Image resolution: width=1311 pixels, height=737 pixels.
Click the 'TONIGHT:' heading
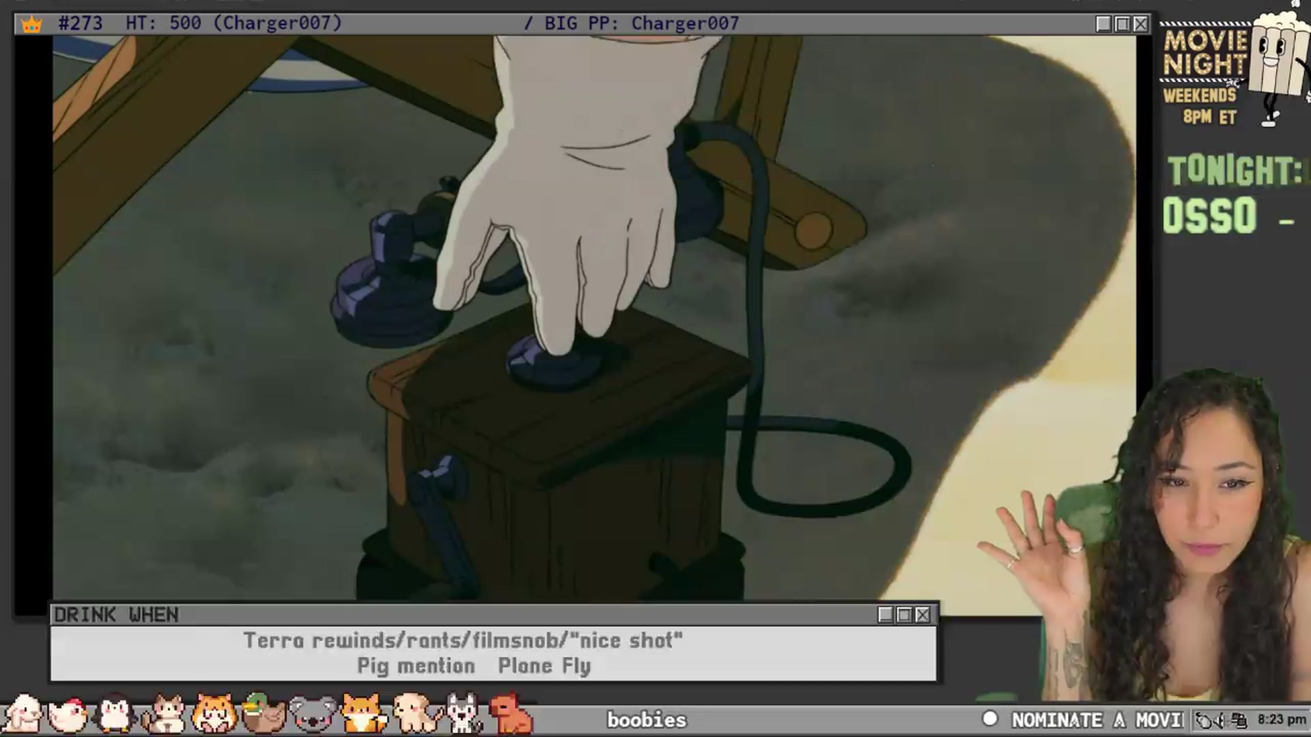(x=1235, y=171)
